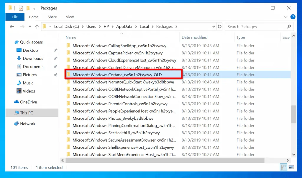
Task: Create a new folder via Quick Access Toolbar icon
Action: (28, 8)
